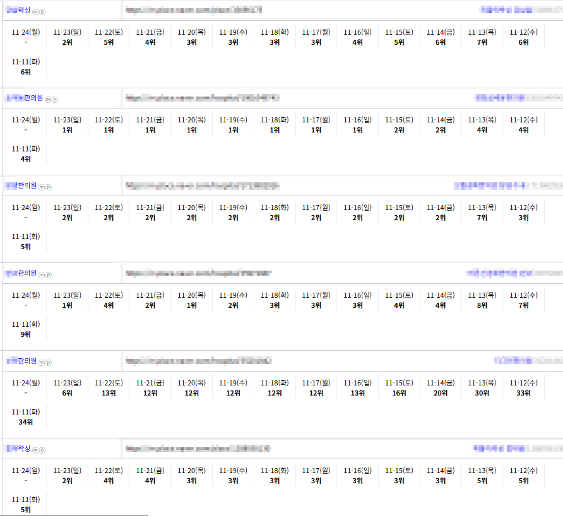This screenshot has height=516, width=563.
Task: Open the first 한의원 business name link
Action: [24, 98]
